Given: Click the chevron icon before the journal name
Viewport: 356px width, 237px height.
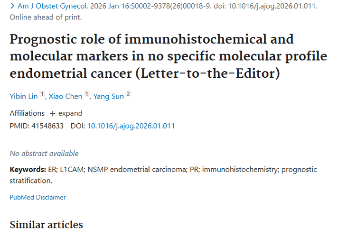Looking at the screenshot, I should point(12,6).
